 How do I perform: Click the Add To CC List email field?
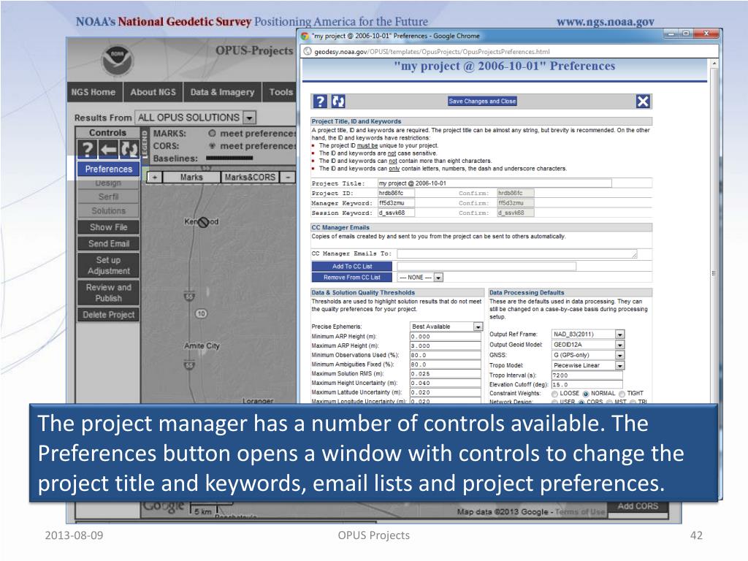tap(486, 266)
